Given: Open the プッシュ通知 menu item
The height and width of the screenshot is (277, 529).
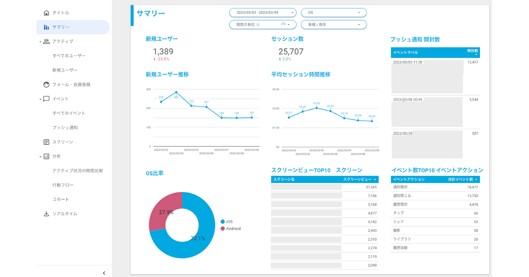Looking at the screenshot, I should pos(65,127).
